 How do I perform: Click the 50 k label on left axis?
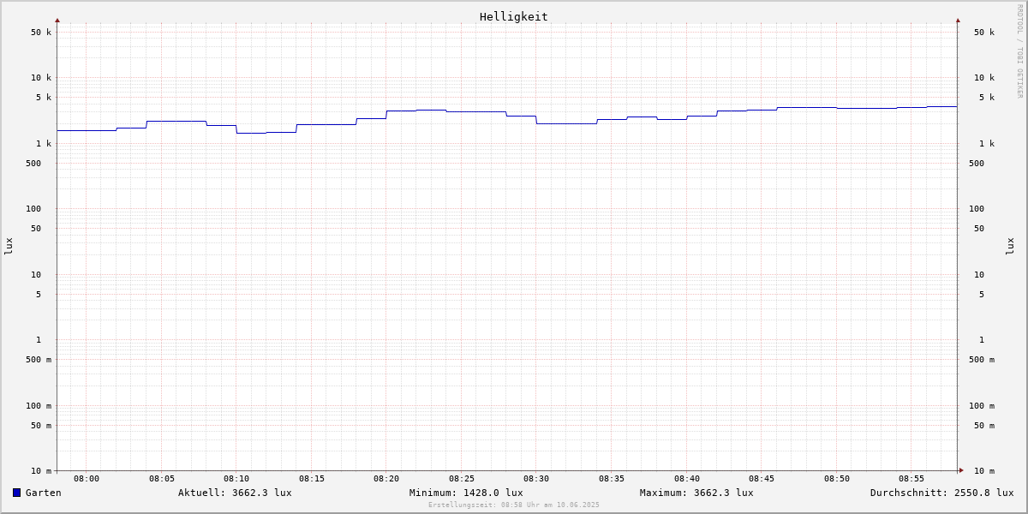(41, 33)
